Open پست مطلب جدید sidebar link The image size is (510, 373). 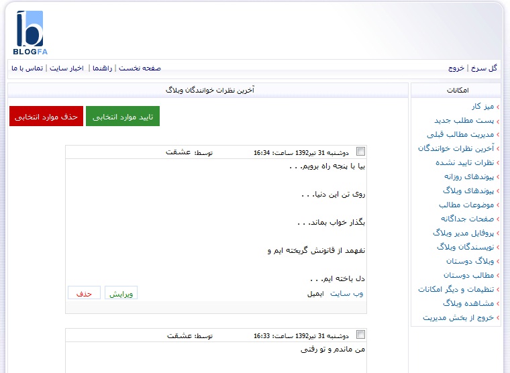coord(464,121)
